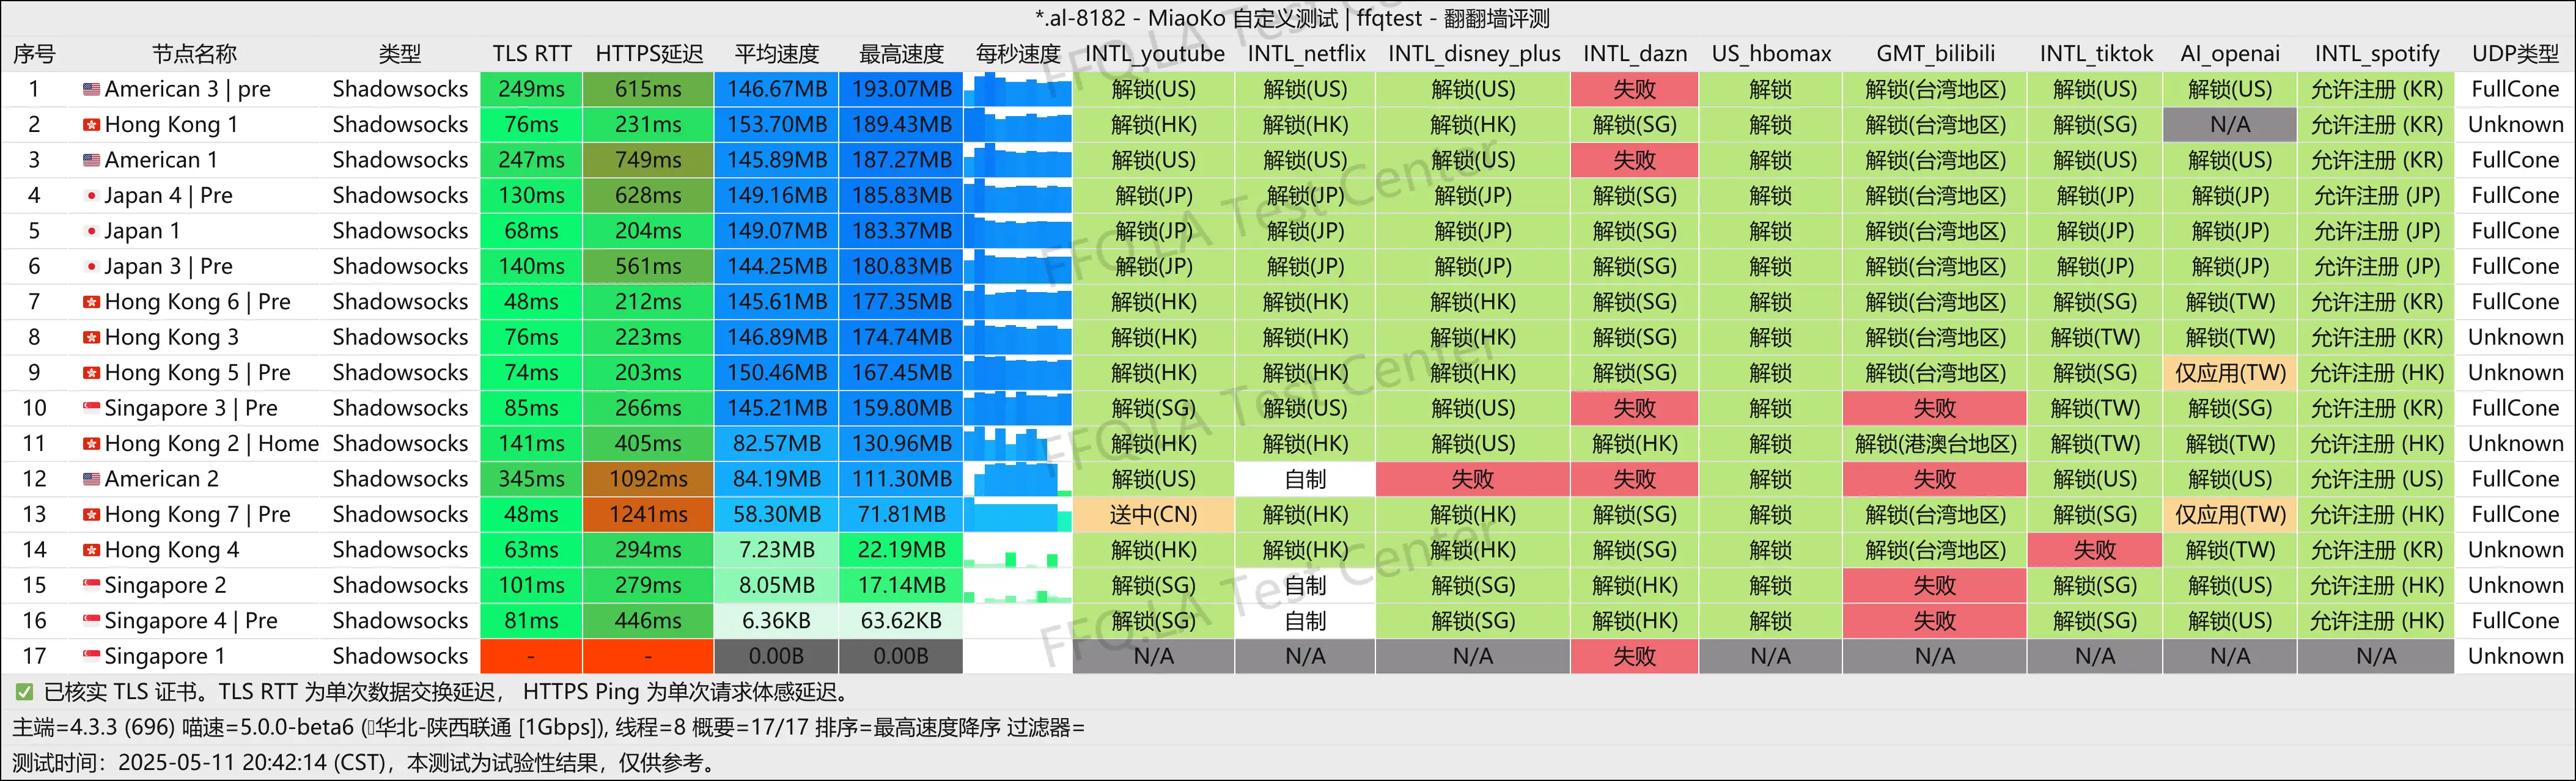Click the flag icon beside Hong Kong 2 | Home
This screenshot has width=2576, height=781.
[91, 443]
